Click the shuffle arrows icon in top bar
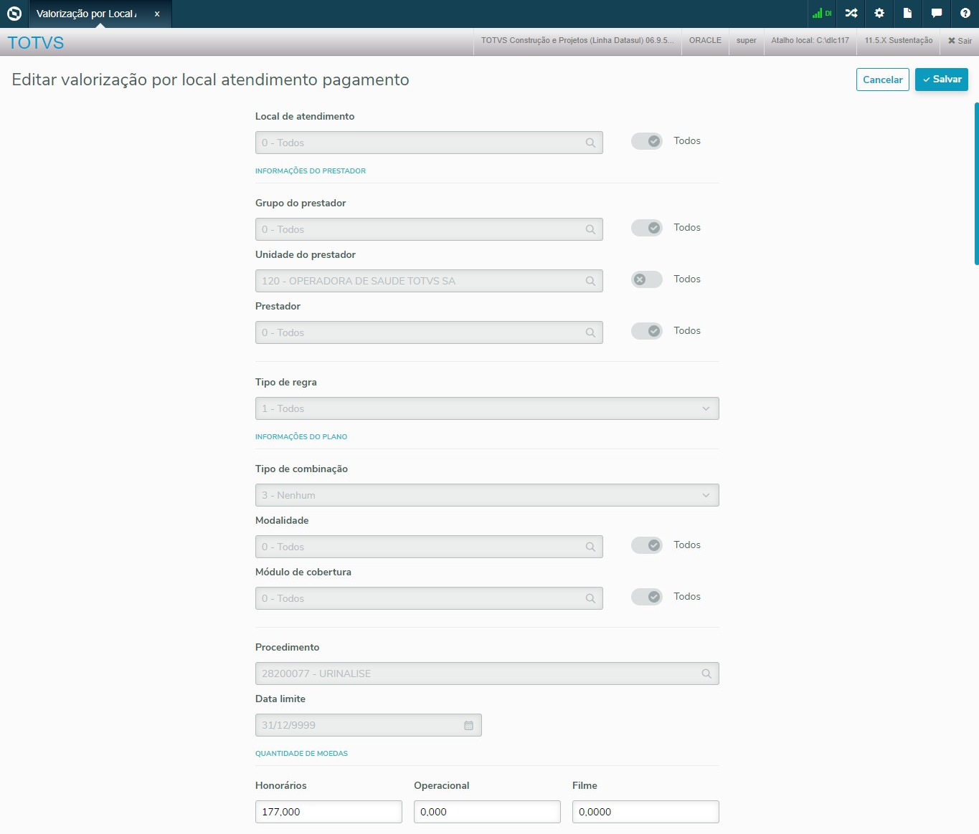Viewport: 979px width, 834px height. pos(851,14)
